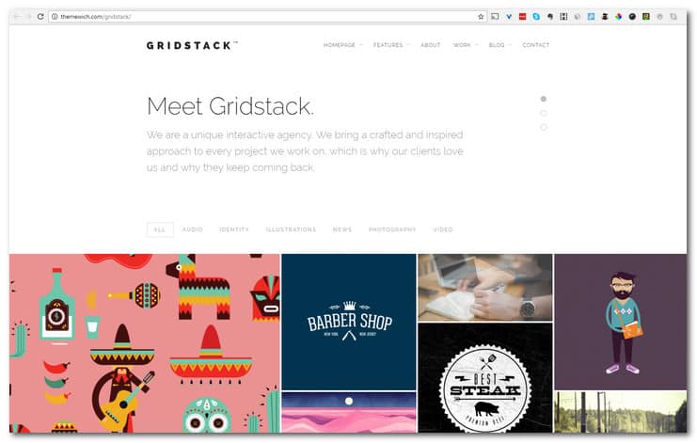Select the first slider dot indicator
This screenshot has height=443, width=697.
[x=543, y=99]
